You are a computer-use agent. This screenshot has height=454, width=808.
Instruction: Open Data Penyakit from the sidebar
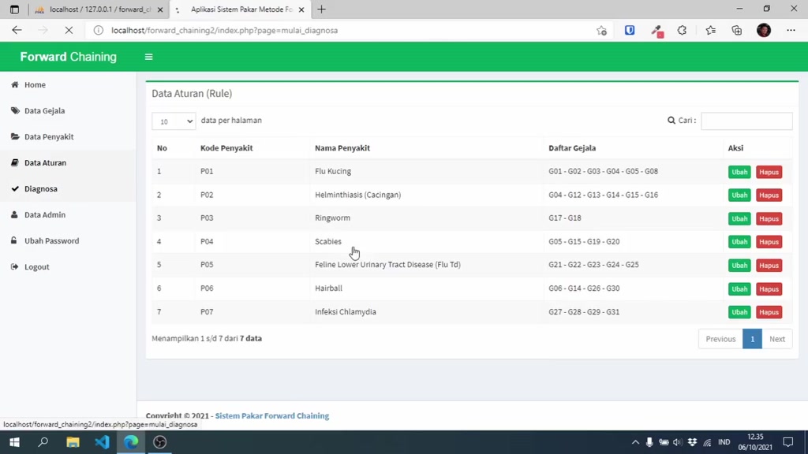(x=14, y=136)
